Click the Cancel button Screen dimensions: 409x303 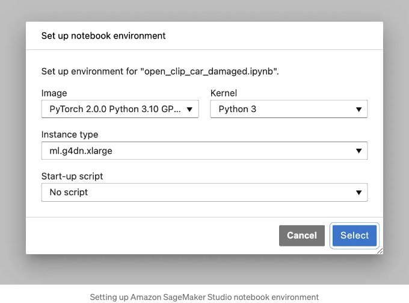[x=302, y=236]
